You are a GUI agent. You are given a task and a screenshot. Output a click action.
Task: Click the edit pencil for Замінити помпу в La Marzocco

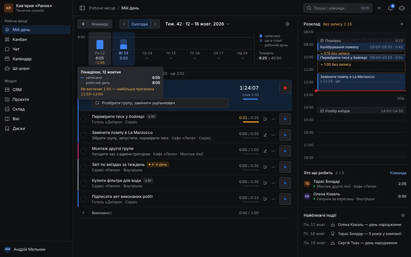click(265, 135)
